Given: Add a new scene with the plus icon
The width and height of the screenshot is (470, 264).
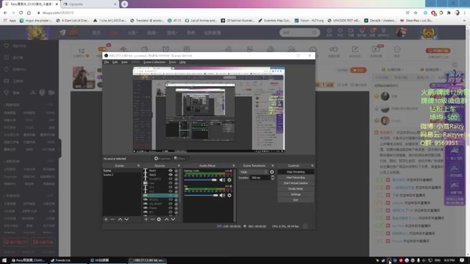Looking at the screenshot, I should click(106, 219).
